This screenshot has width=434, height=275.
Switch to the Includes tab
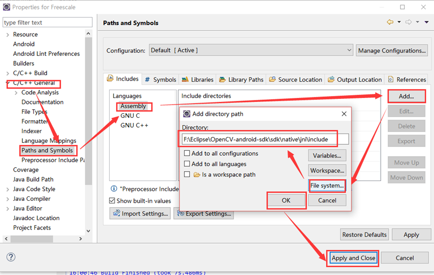coord(123,79)
